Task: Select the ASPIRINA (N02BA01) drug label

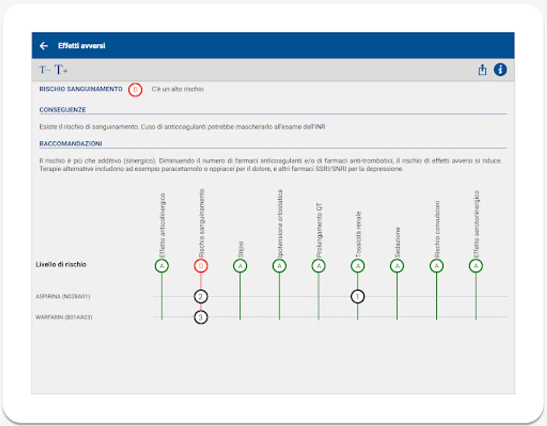Action: 63,296
